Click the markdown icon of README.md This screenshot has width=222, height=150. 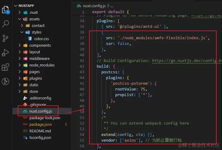25,131
